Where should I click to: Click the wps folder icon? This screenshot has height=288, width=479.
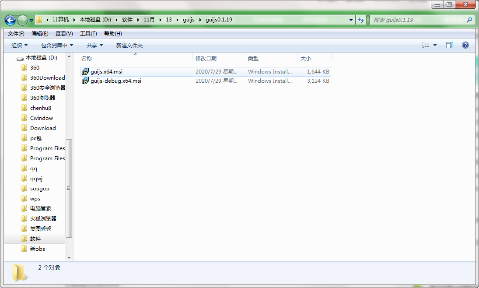click(24, 199)
